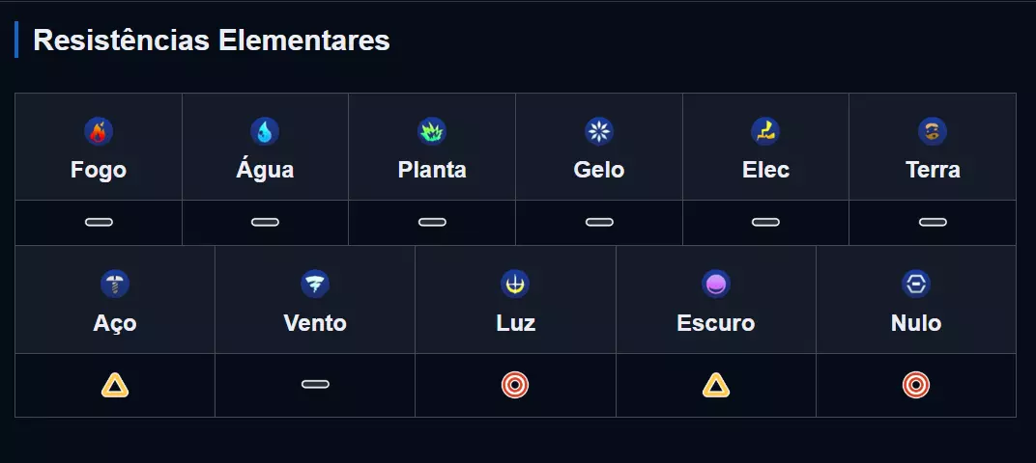Click the neutral dash under Vento
The image size is (1036, 463).
[315, 385]
